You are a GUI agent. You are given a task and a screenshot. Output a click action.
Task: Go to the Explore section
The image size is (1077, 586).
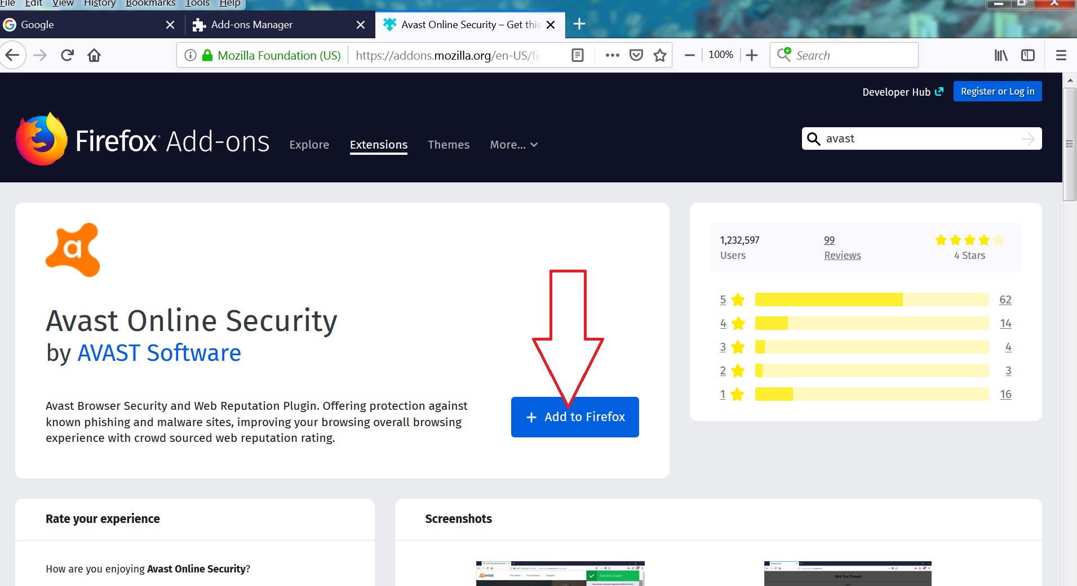pos(309,145)
